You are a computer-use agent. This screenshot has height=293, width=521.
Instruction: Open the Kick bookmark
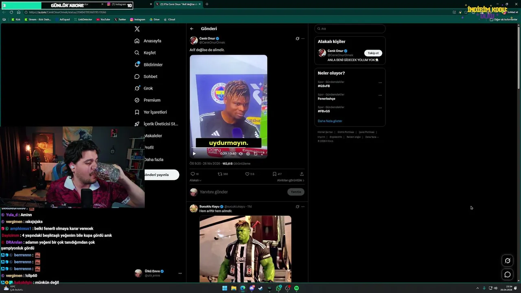[x=16, y=20]
